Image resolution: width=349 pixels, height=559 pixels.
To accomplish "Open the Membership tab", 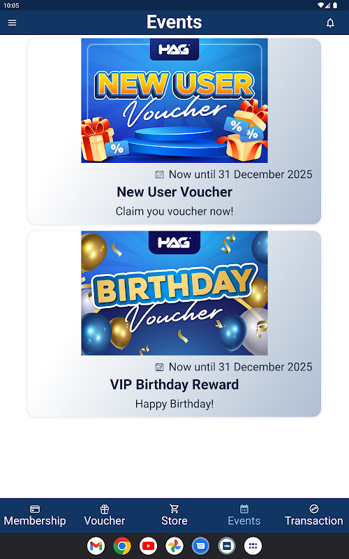I will coord(35,516).
